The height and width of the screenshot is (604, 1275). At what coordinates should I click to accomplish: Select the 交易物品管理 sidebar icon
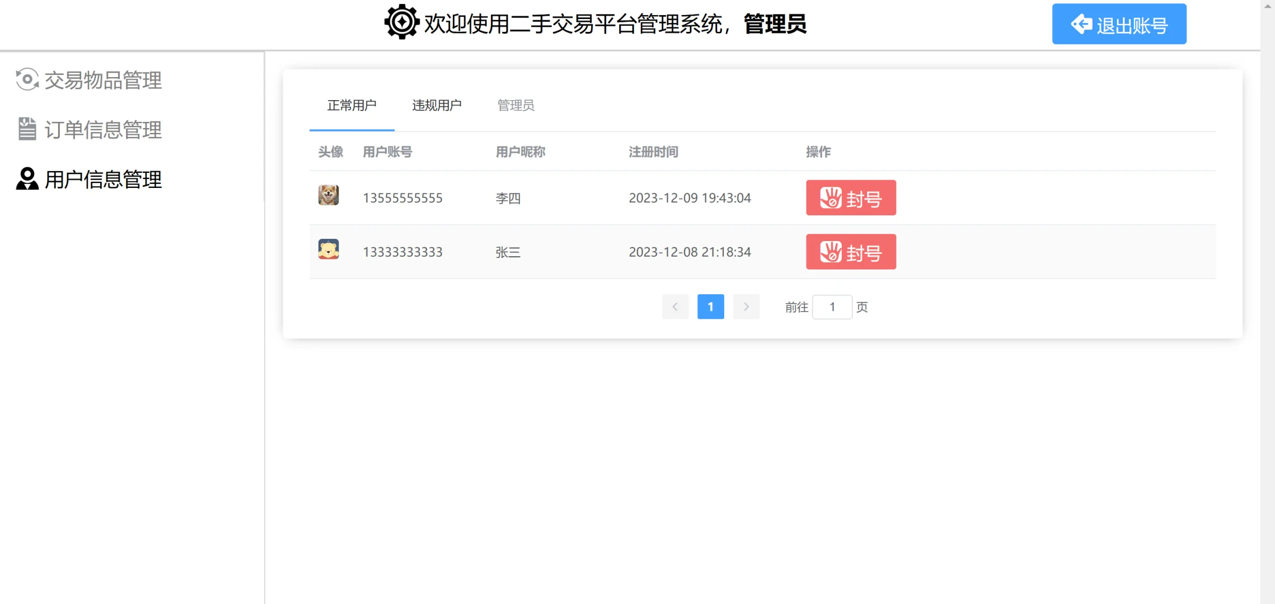tap(26, 81)
